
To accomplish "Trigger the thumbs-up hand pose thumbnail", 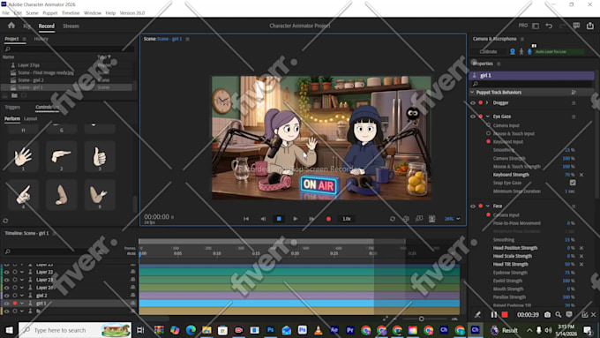I will point(100,156).
